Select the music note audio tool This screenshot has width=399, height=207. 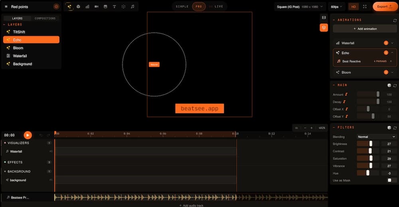[132, 7]
